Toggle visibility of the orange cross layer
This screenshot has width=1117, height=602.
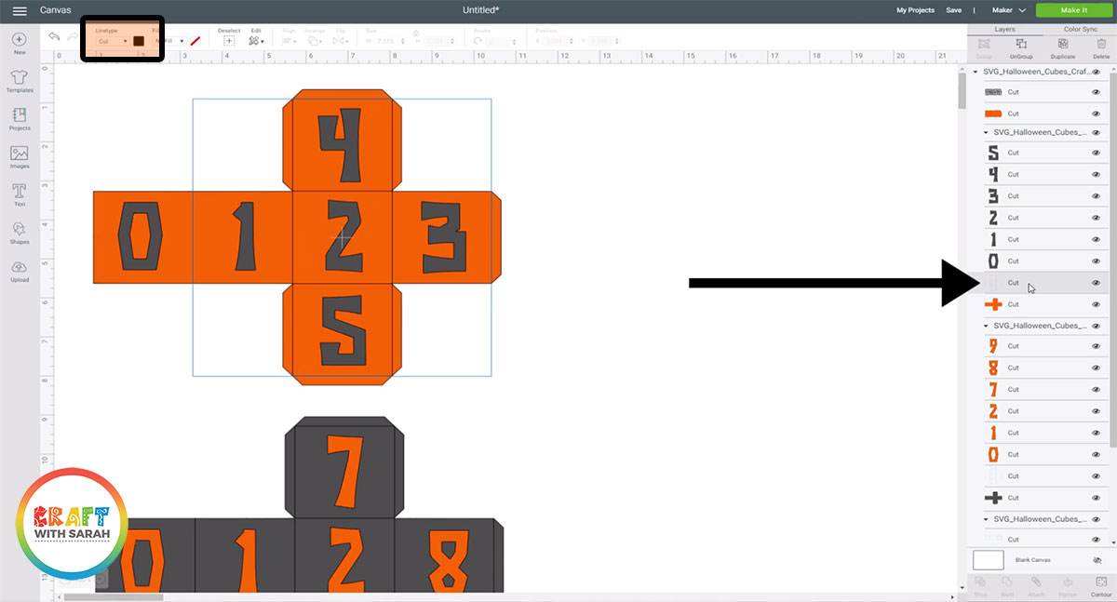click(1097, 304)
